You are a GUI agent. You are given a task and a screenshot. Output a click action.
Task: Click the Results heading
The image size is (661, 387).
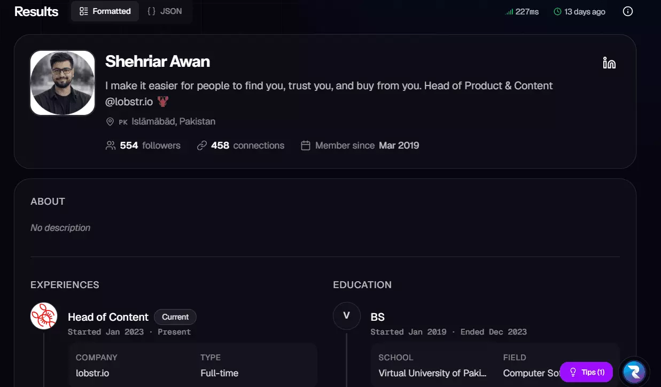click(x=36, y=11)
